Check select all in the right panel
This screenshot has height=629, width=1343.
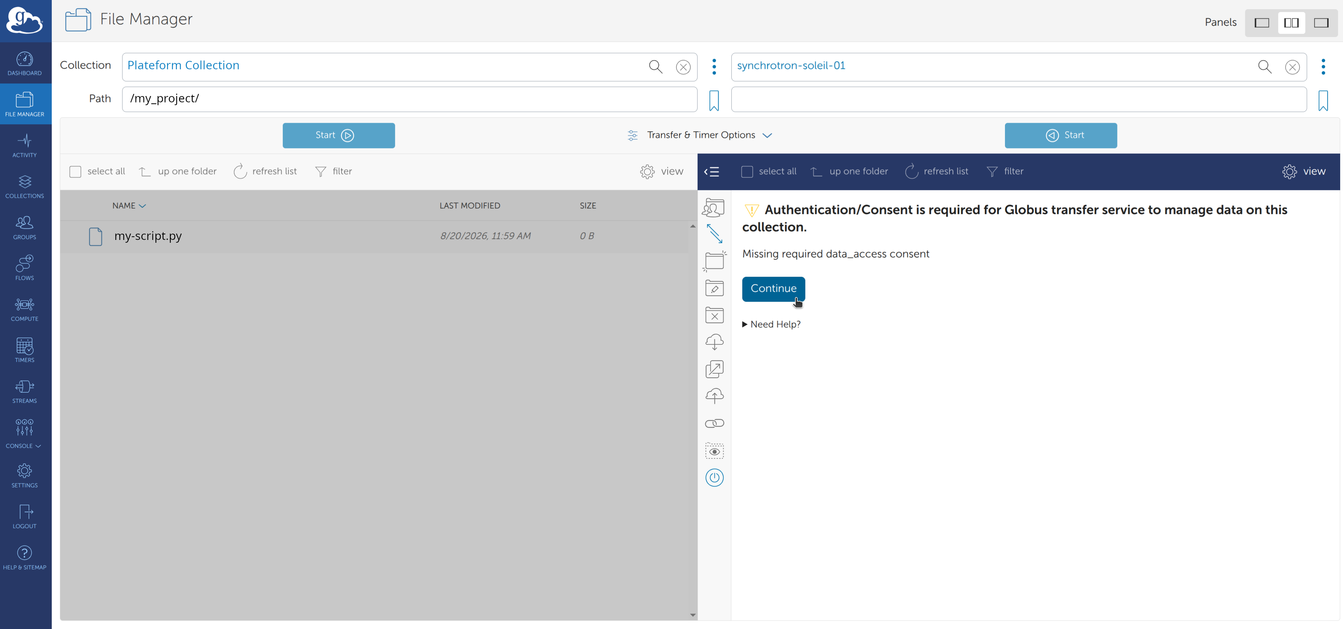tap(746, 172)
